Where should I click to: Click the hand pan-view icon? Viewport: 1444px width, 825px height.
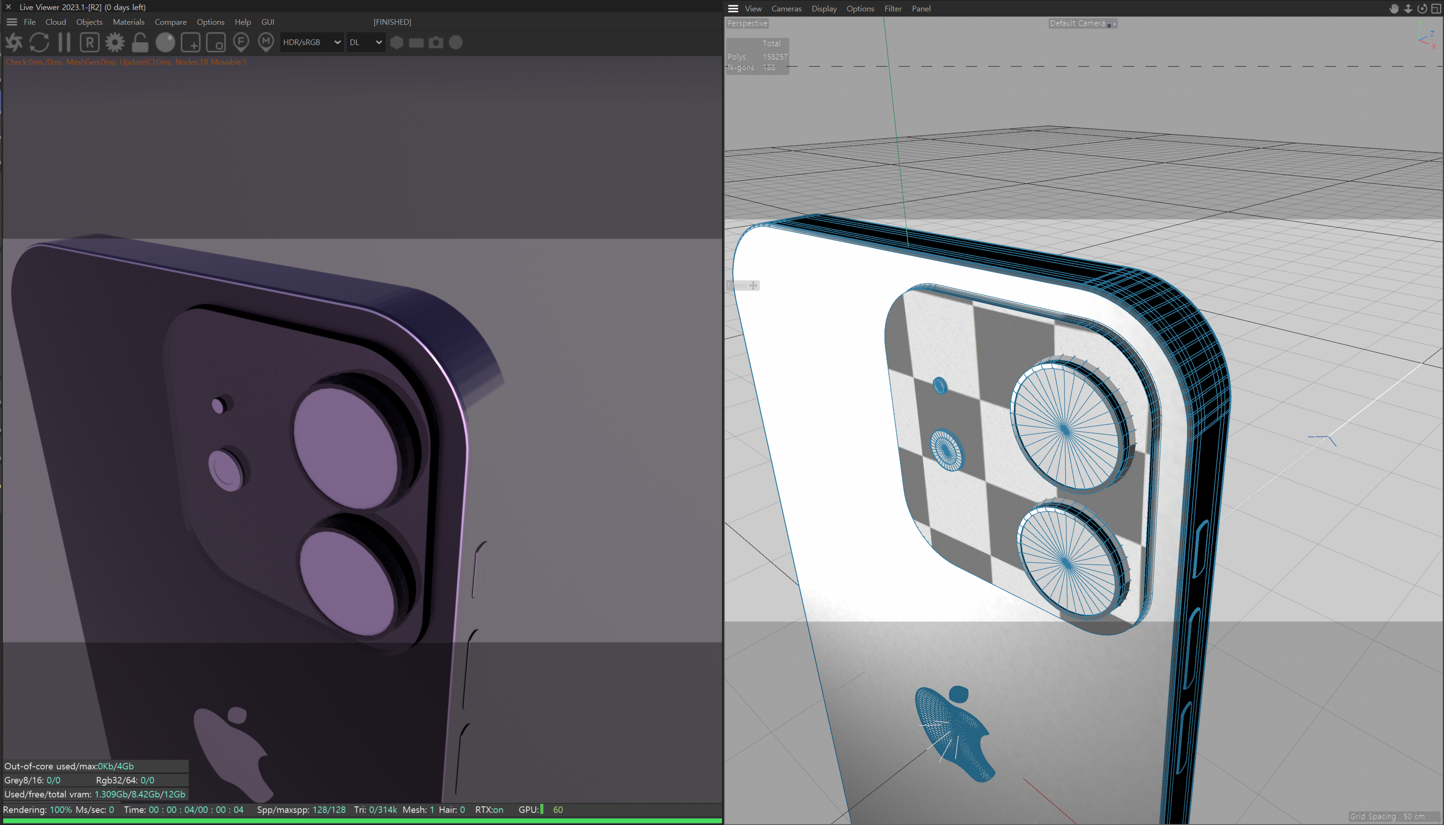(1394, 8)
